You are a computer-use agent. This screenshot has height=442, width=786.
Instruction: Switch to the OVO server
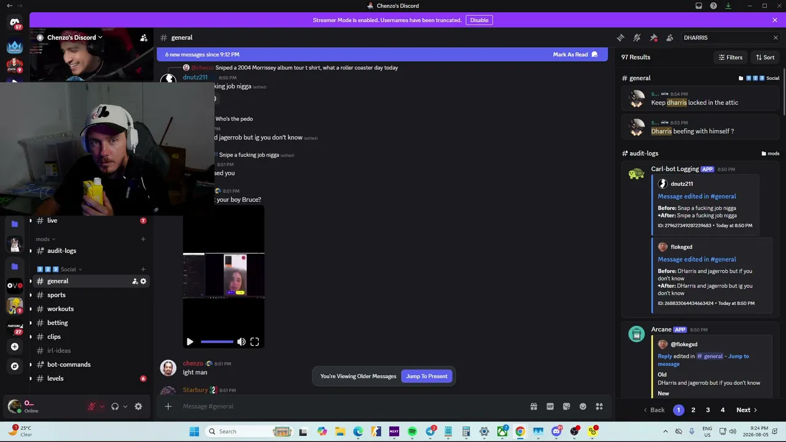point(15,285)
